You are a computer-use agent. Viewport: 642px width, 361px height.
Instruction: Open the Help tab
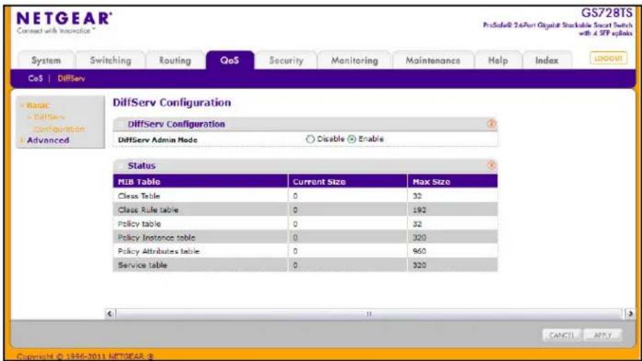[x=498, y=61]
